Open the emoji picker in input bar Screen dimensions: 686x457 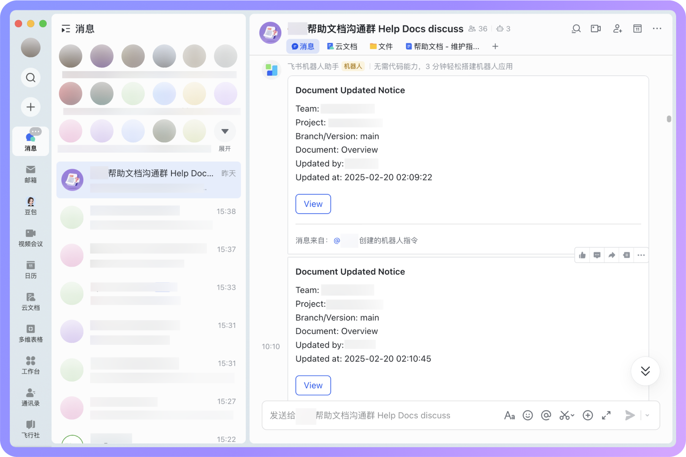point(528,415)
